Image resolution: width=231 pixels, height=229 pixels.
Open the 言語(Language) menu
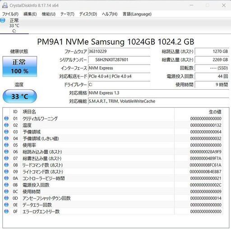tap(137, 14)
